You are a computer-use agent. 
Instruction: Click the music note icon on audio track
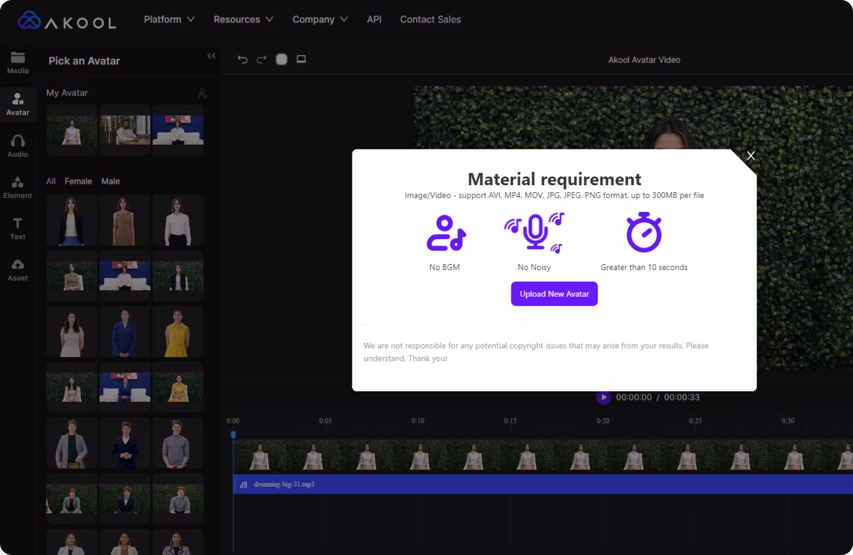click(244, 485)
